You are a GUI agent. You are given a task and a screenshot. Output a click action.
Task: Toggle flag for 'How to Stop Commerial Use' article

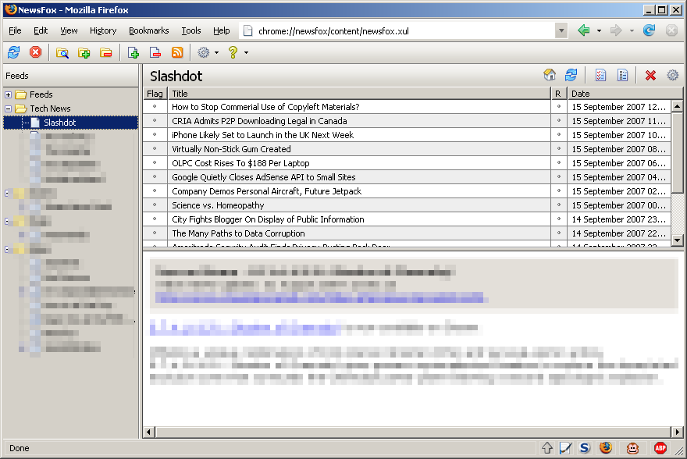[155, 106]
